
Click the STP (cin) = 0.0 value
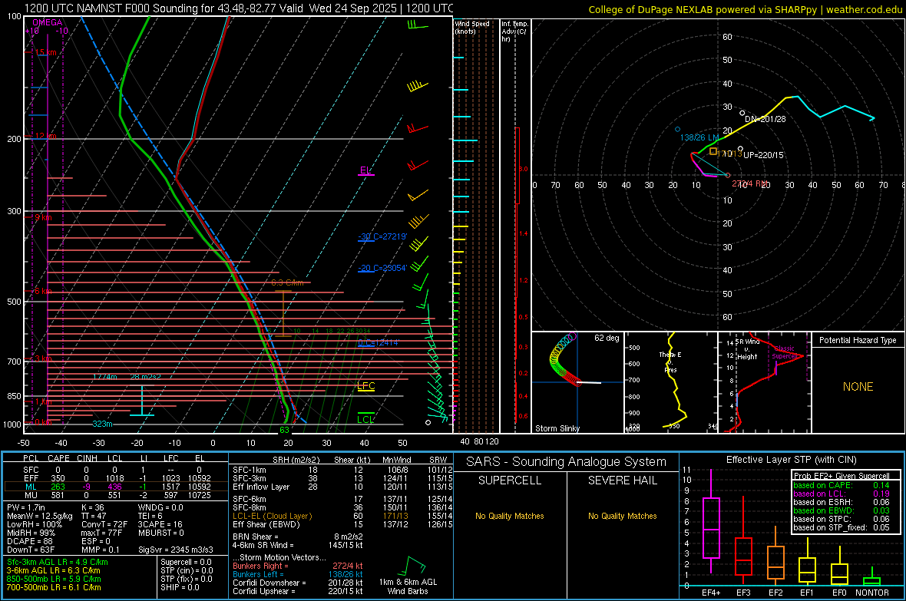(187, 570)
